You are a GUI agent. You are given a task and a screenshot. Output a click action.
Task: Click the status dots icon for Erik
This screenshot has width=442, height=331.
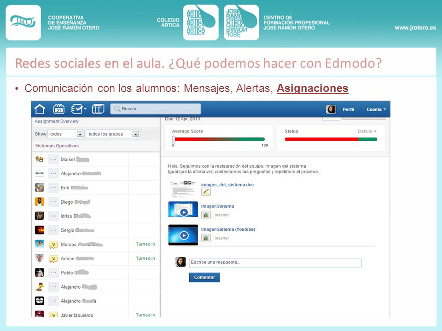(53, 188)
